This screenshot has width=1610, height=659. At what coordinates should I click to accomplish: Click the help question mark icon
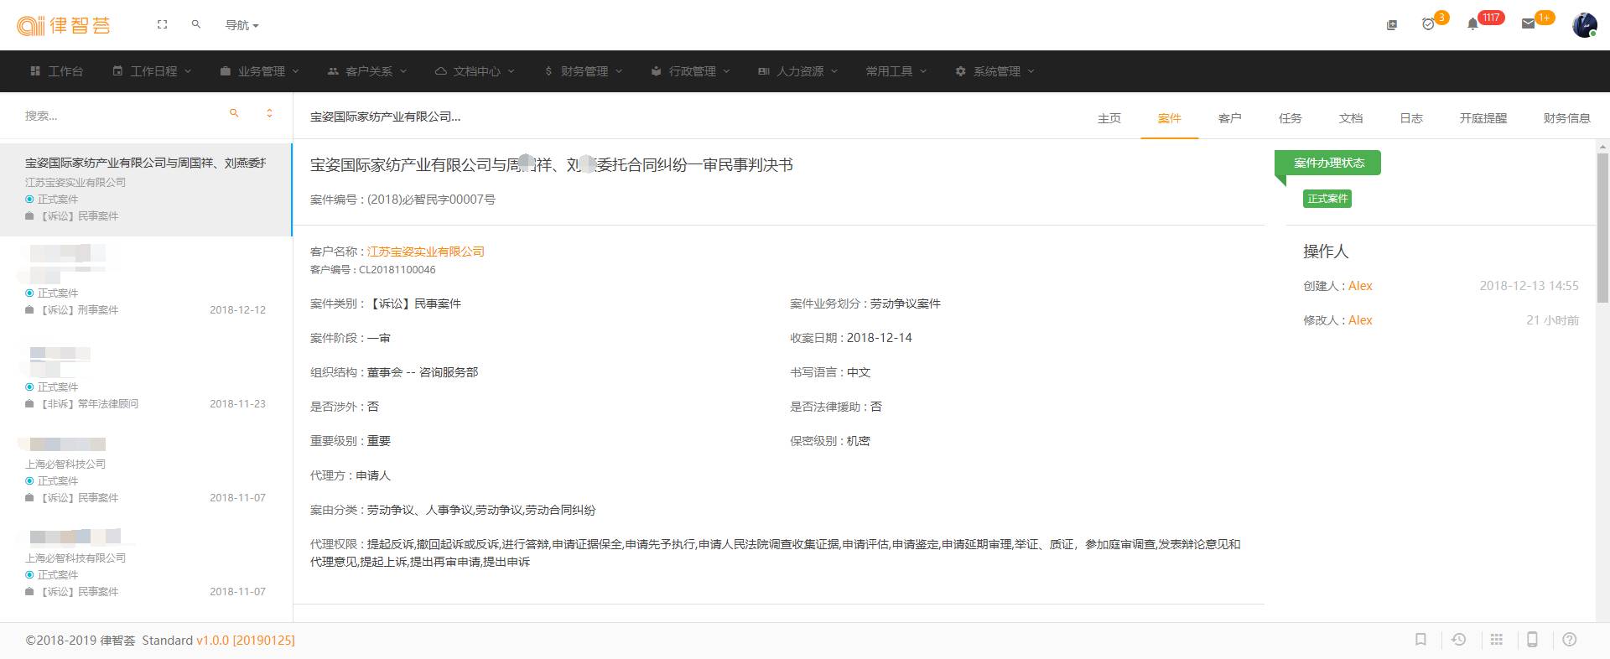pyautogui.click(x=1570, y=640)
